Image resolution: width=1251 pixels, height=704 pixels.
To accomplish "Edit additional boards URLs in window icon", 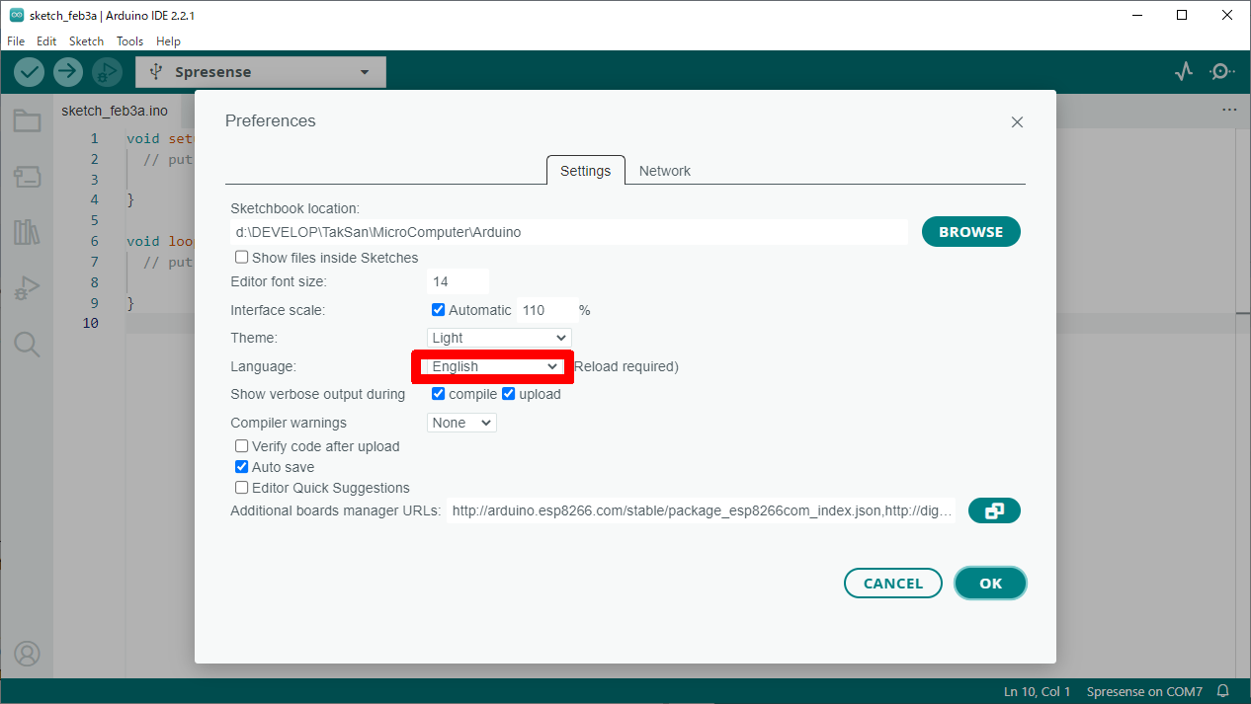I will click(x=994, y=510).
